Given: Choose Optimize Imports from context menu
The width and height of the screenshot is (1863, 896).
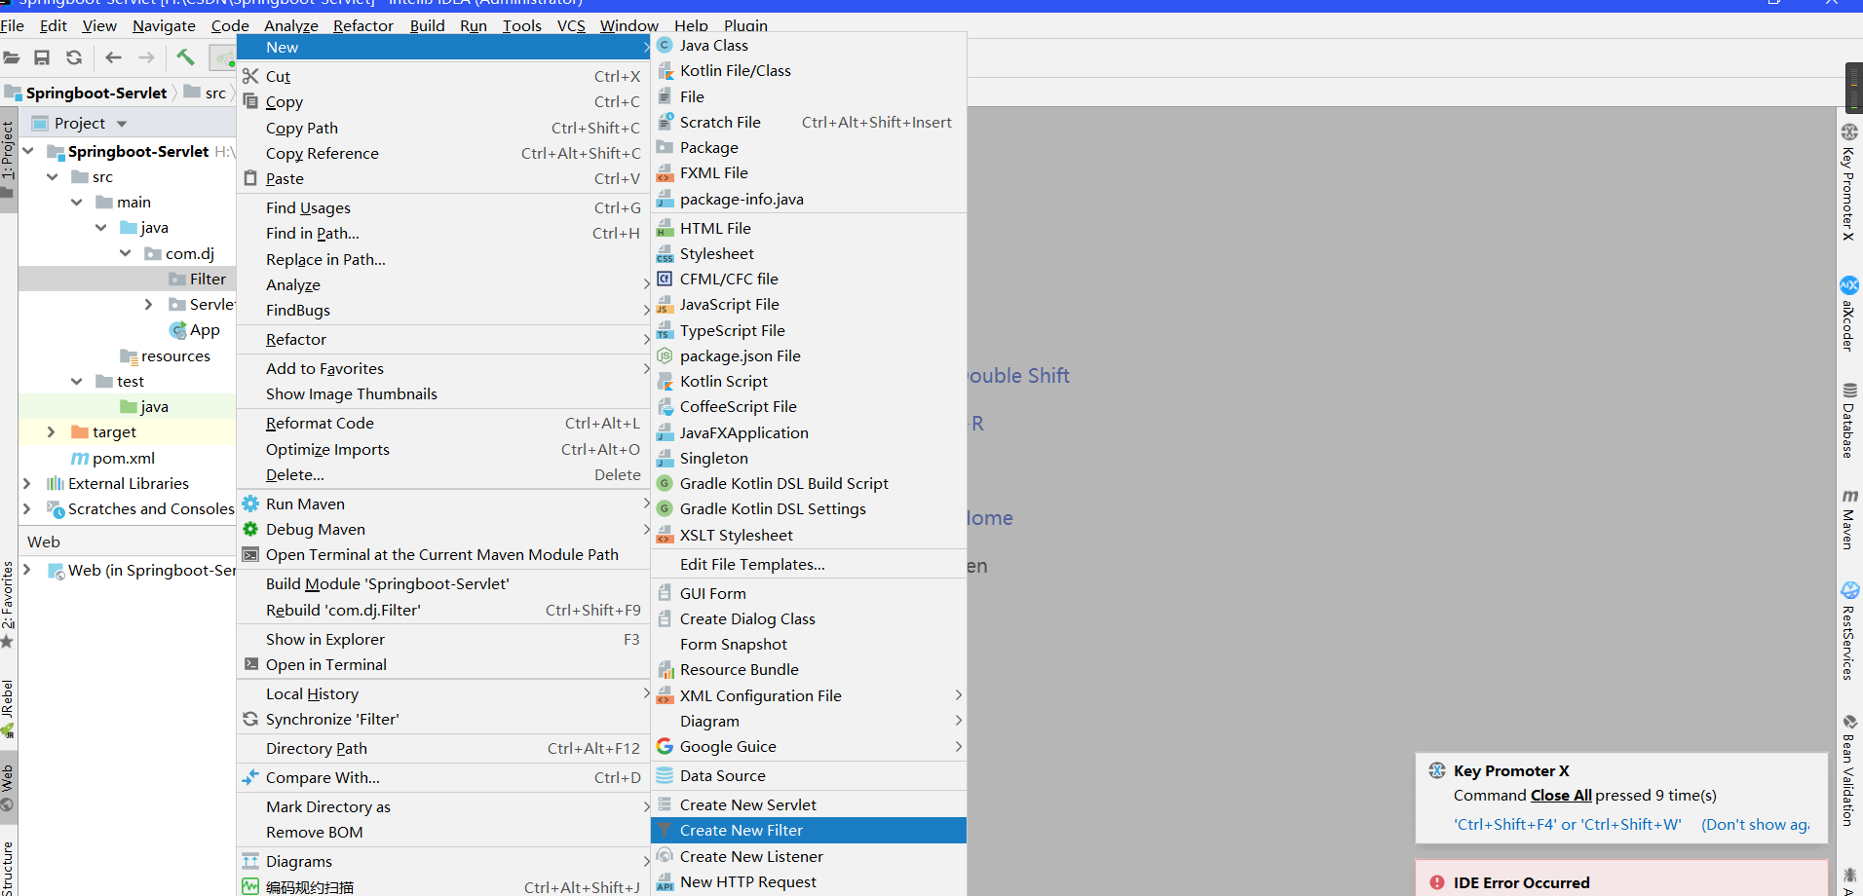Looking at the screenshot, I should coord(443,449).
